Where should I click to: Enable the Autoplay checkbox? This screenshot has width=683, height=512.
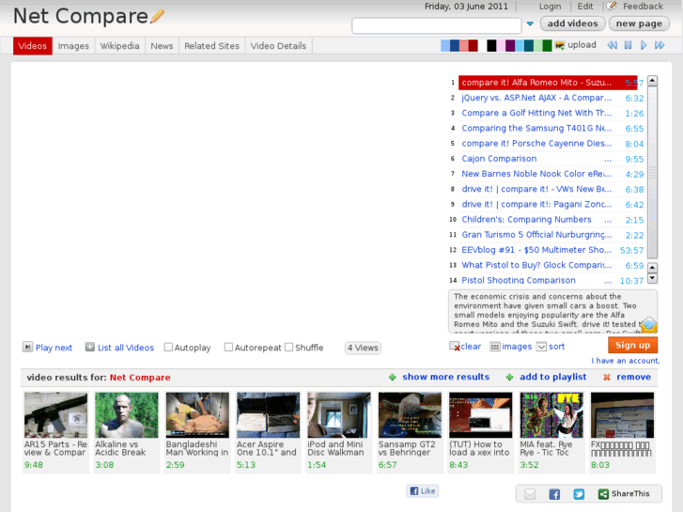[x=168, y=348]
